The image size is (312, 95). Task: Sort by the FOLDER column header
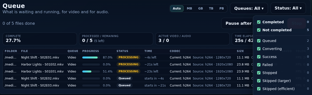11,51
